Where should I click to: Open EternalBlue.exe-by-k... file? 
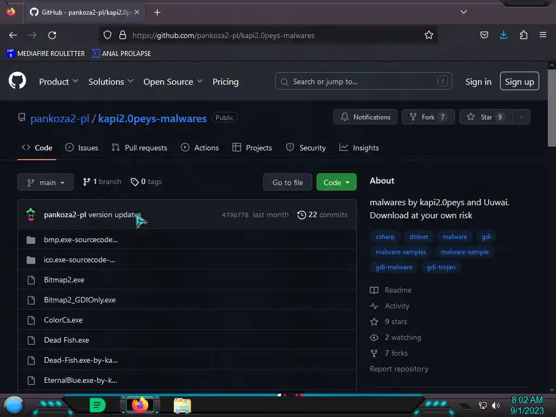pyautogui.click(x=80, y=380)
